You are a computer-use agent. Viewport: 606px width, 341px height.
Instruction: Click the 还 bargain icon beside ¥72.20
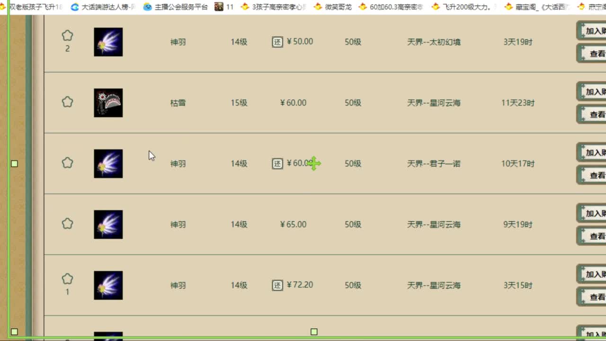pos(277,285)
